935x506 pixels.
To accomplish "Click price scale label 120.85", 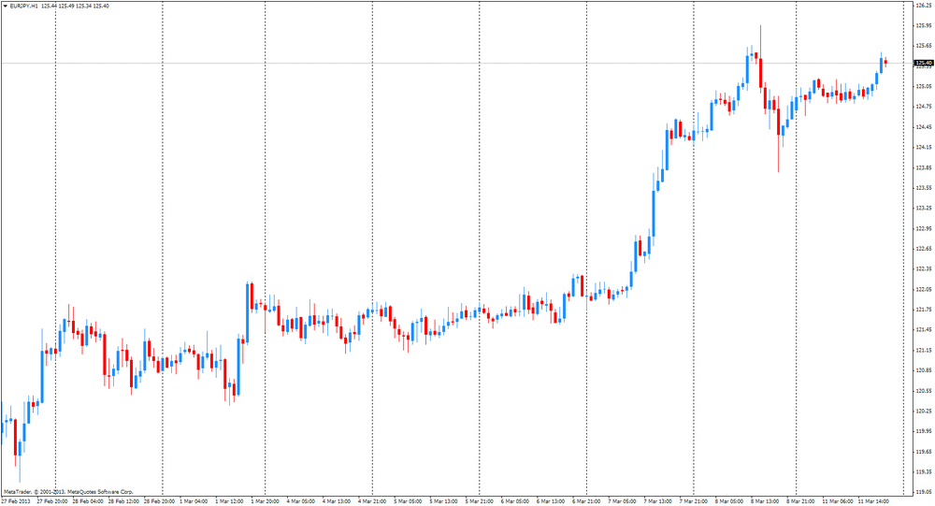I will (x=924, y=370).
